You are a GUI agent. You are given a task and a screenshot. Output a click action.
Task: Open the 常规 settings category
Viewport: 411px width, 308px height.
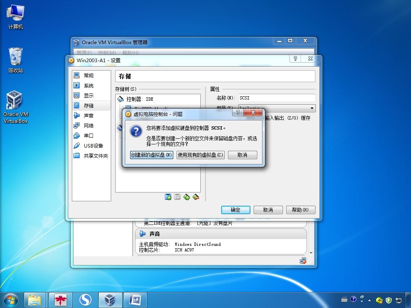(91, 76)
